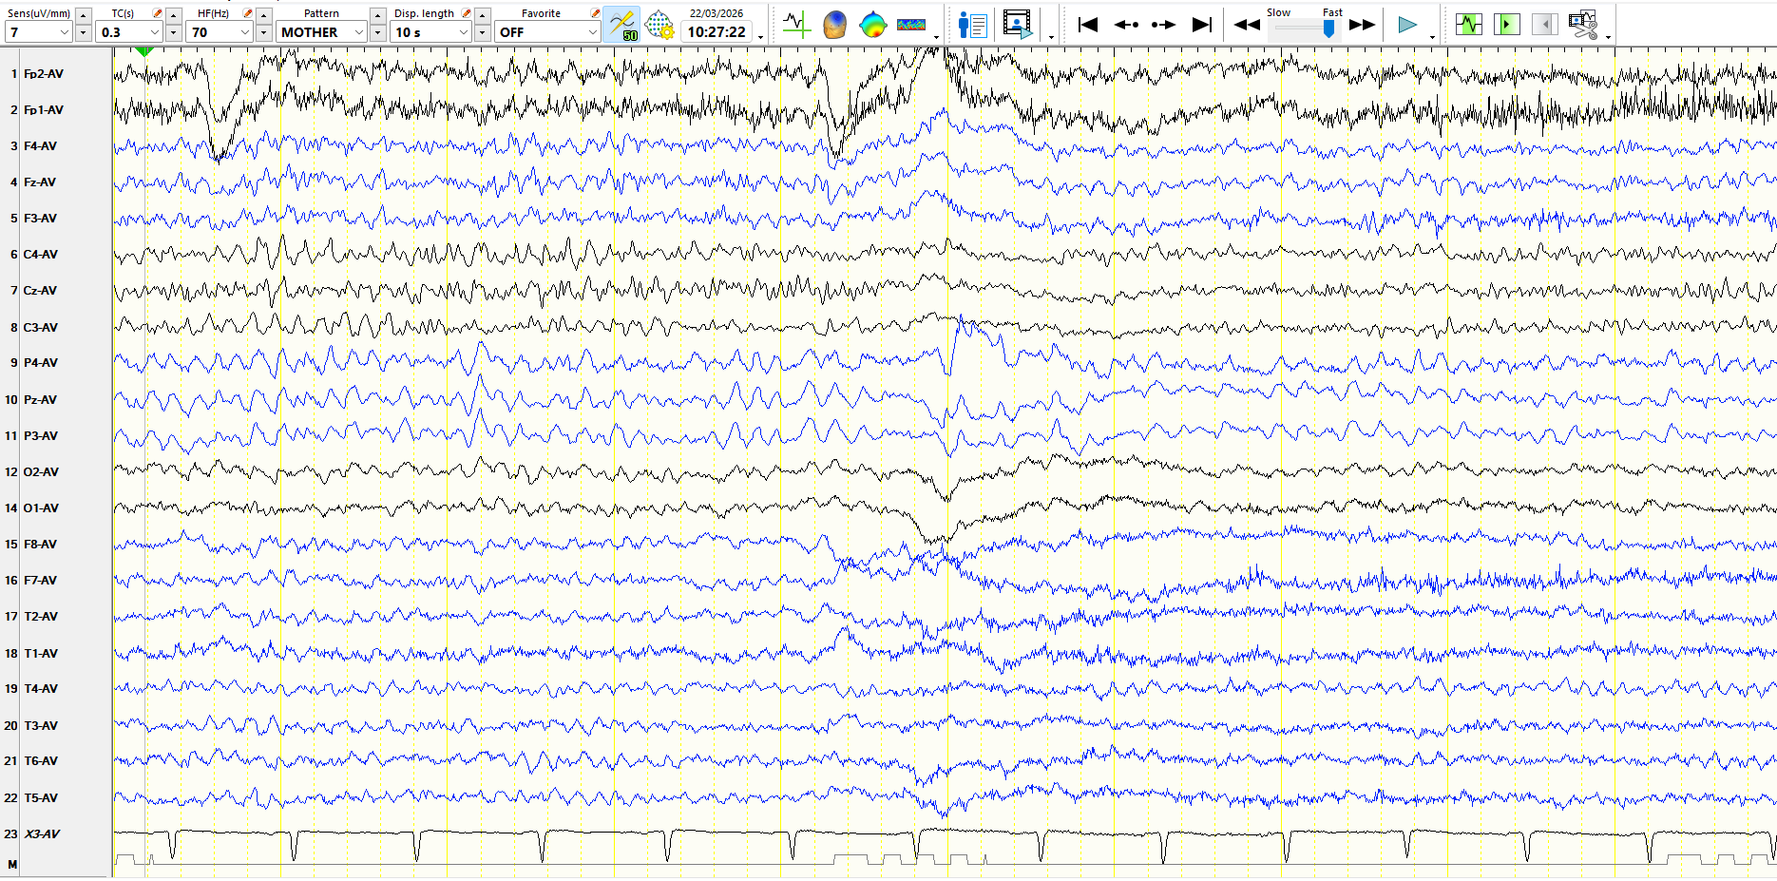Select the Pz-AV channel label
This screenshot has width=1777, height=881.
pos(40,399)
